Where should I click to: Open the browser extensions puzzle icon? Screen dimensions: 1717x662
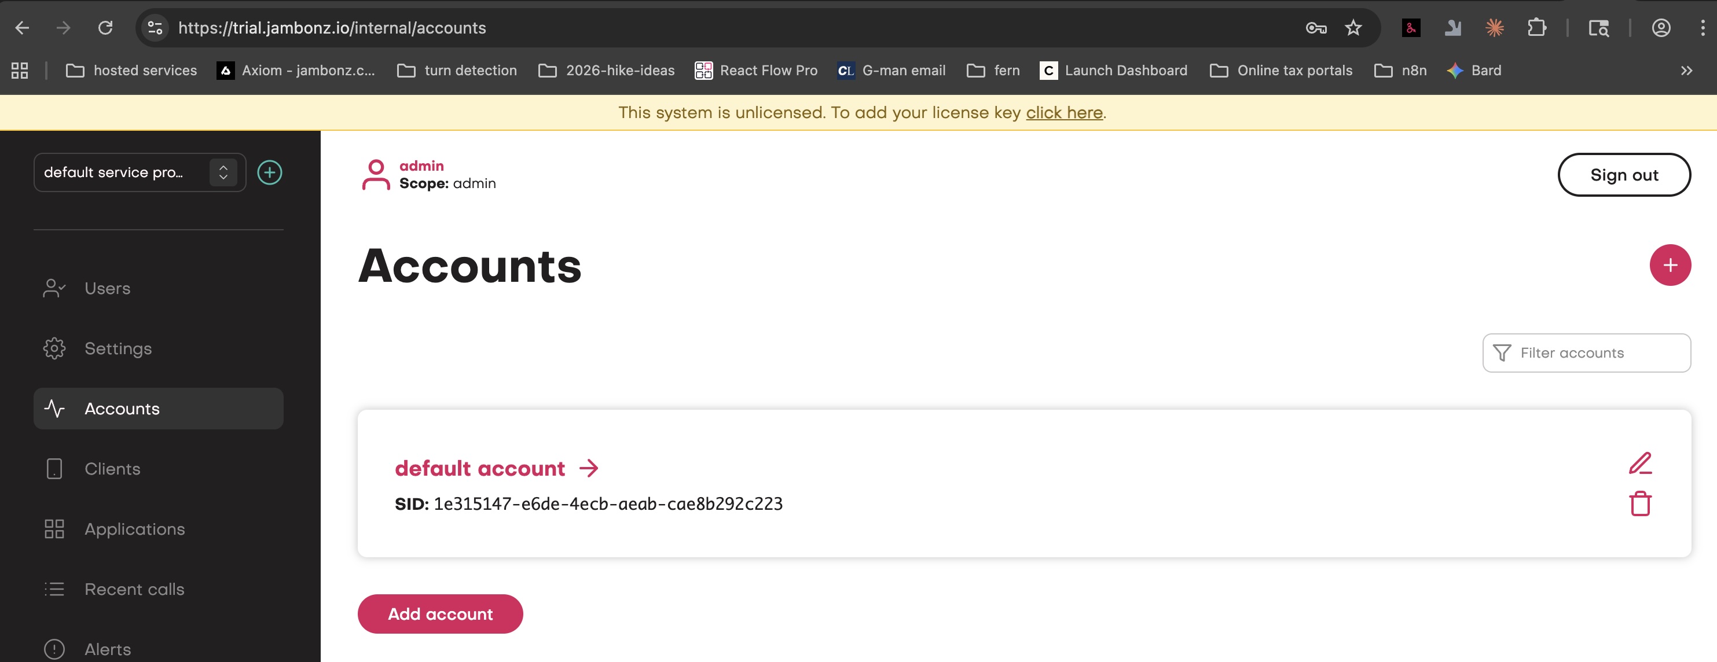[x=1536, y=28]
